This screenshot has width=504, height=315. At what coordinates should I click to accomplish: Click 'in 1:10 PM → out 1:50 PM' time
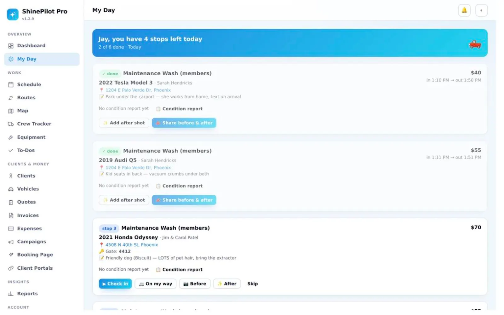(454, 80)
